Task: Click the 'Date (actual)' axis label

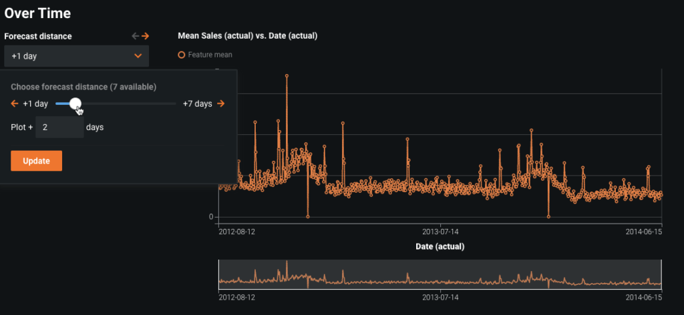Action: (x=440, y=247)
